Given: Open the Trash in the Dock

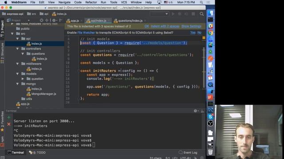Looking at the screenshot, I should [210, 151].
